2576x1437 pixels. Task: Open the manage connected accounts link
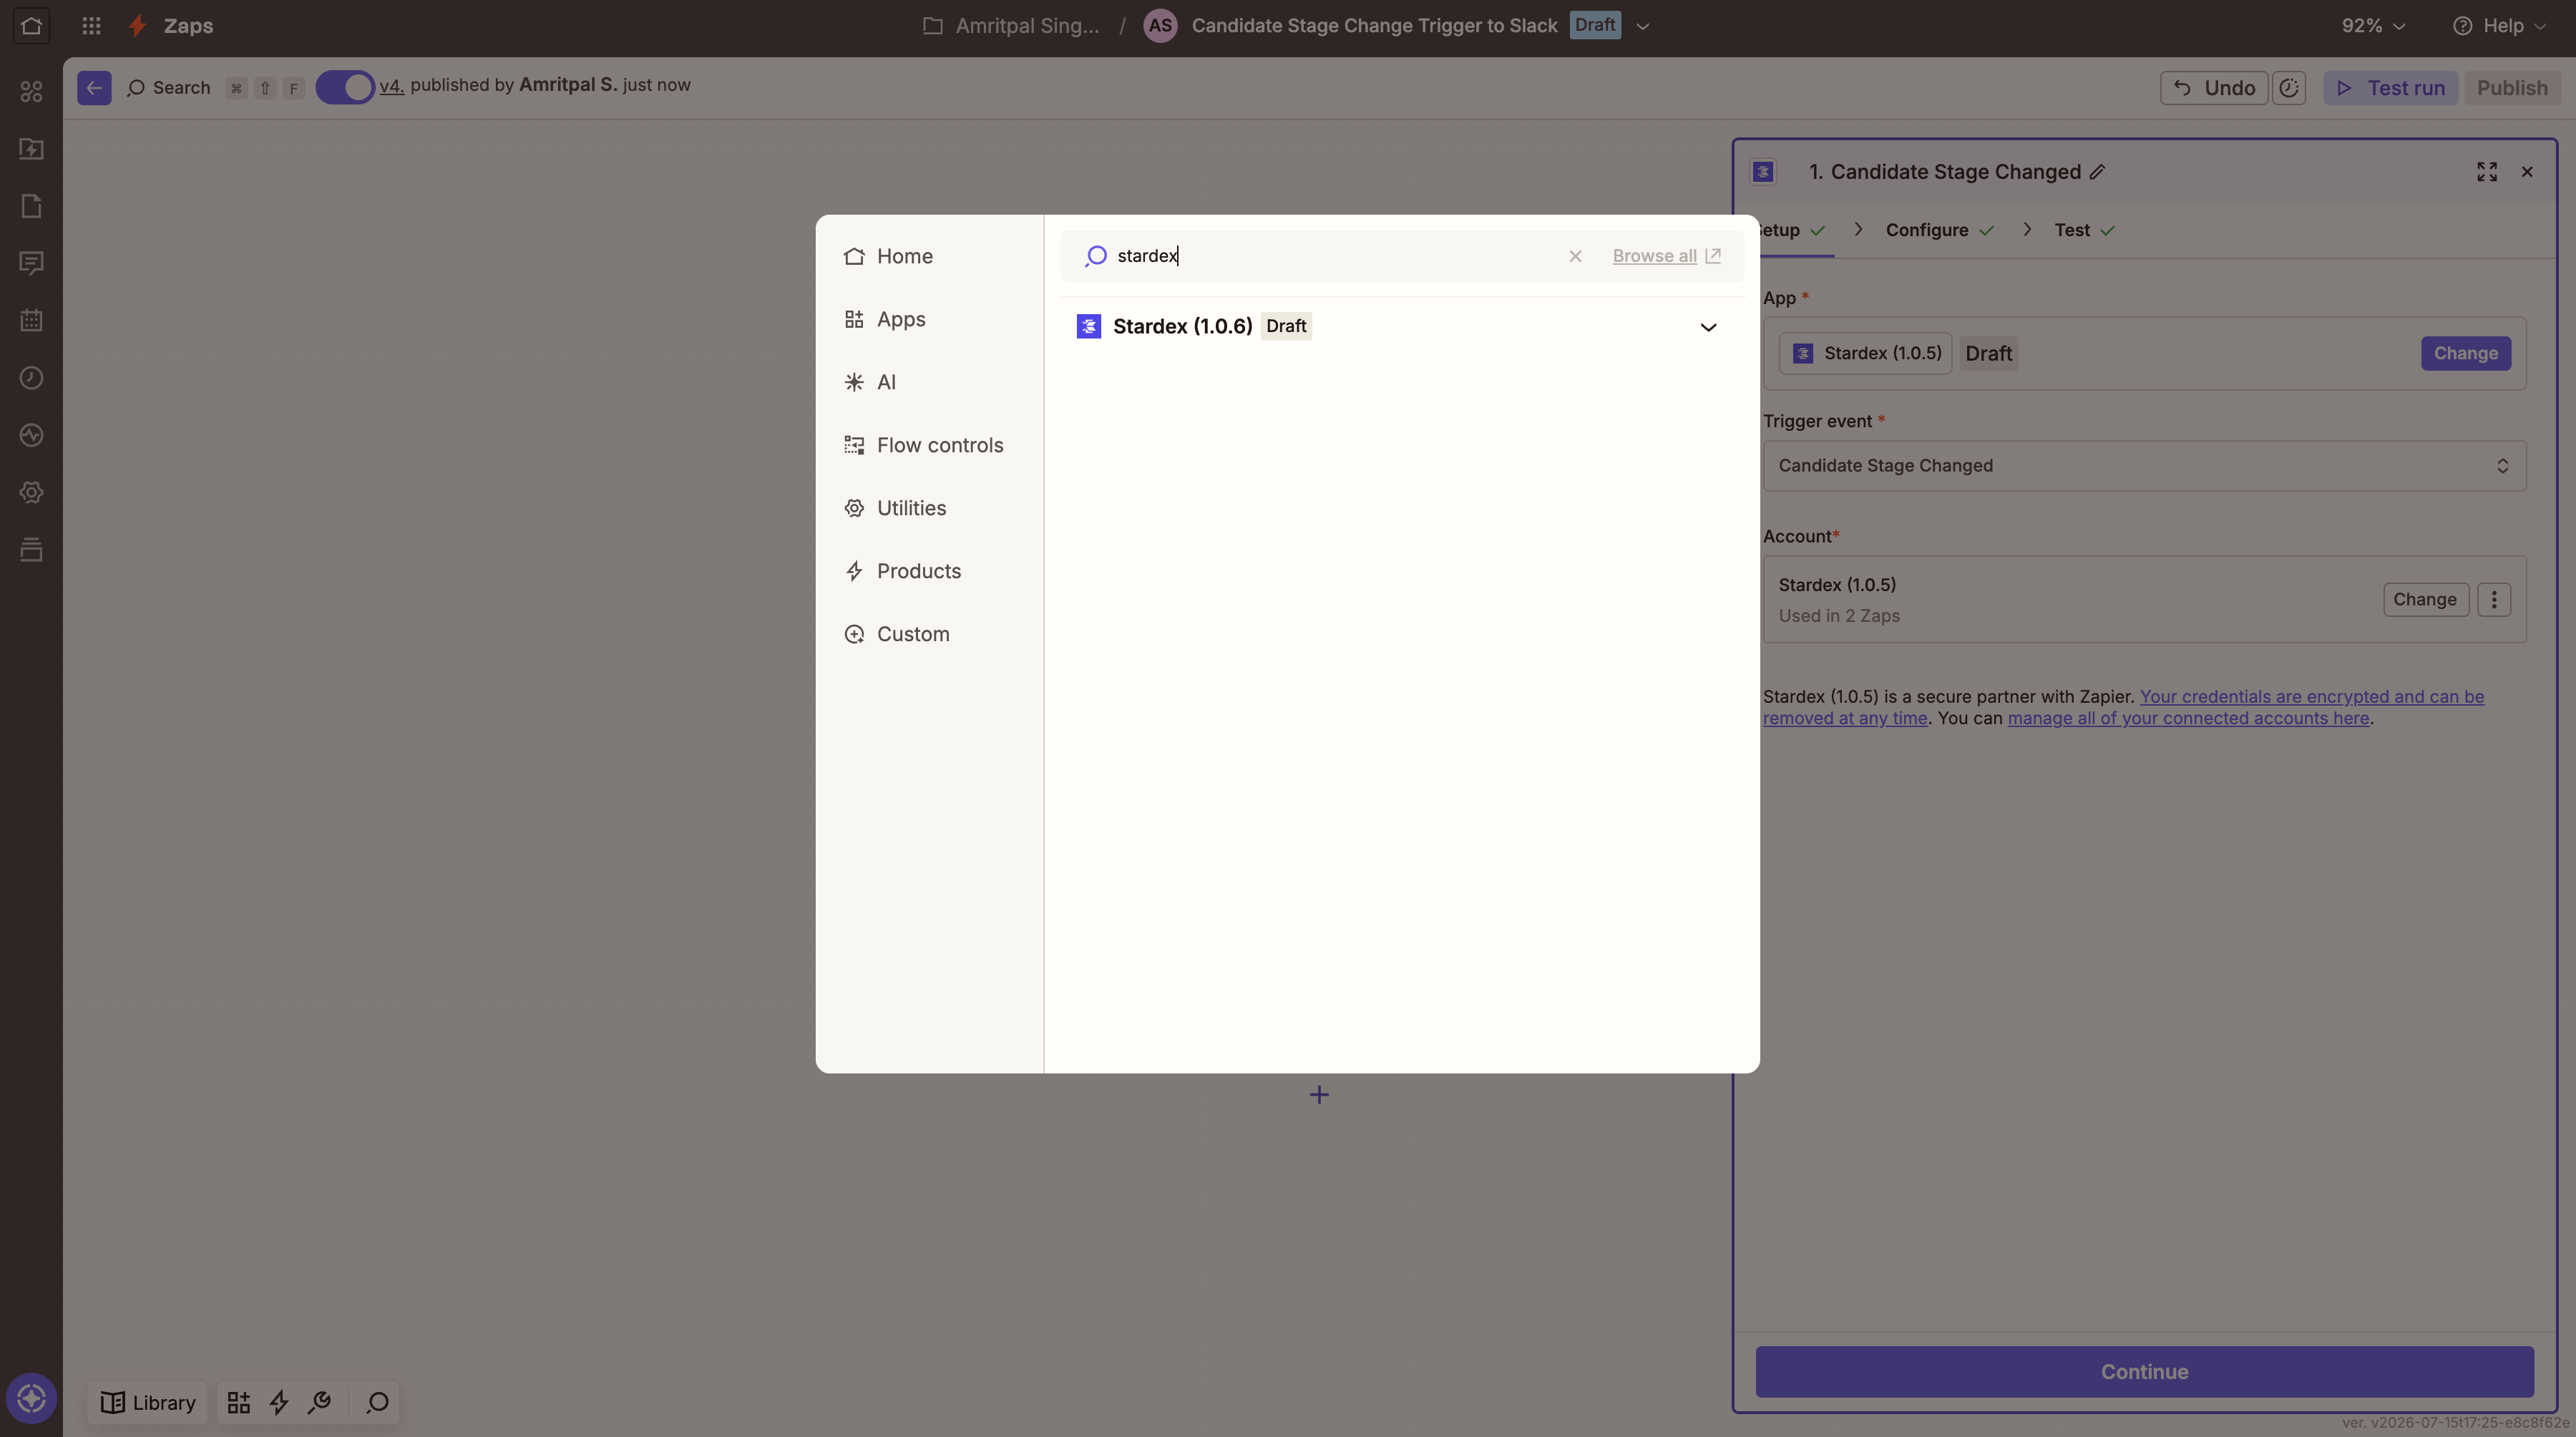pos(2188,718)
